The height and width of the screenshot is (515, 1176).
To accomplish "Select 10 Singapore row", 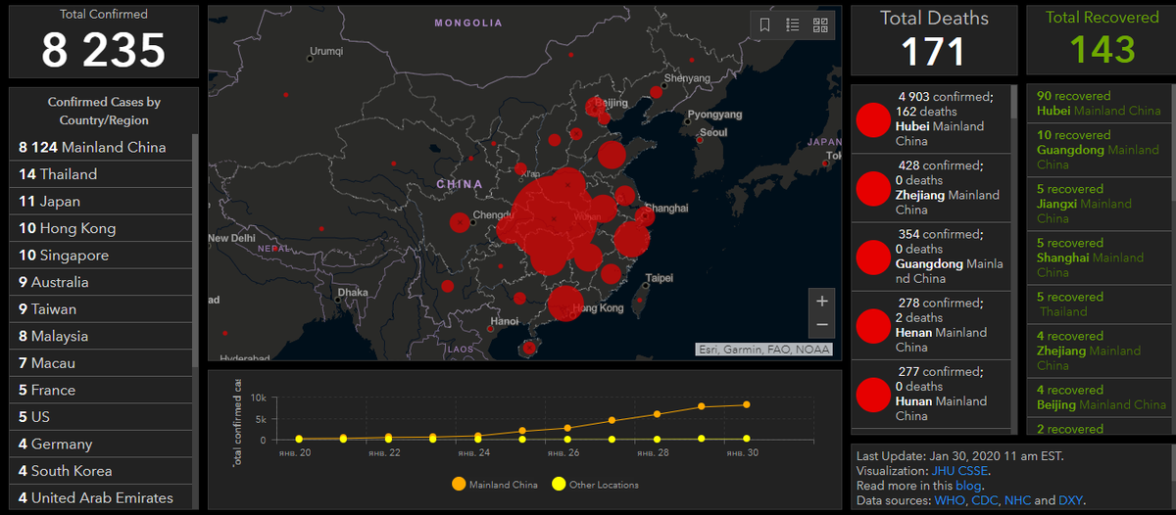I will (101, 256).
